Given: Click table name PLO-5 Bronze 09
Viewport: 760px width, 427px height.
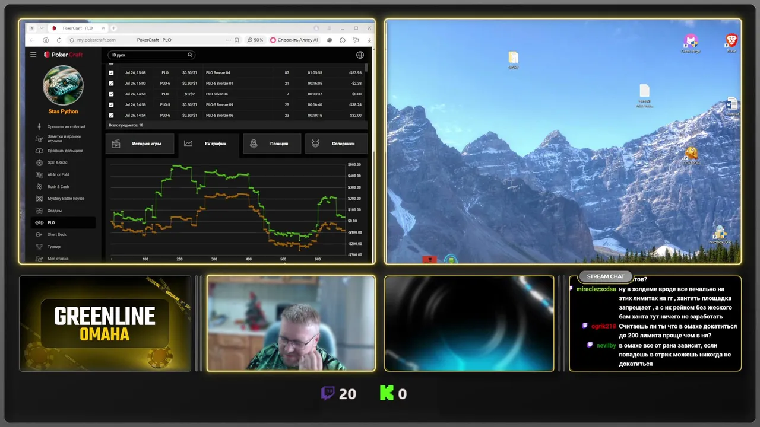Looking at the screenshot, I should point(220,104).
